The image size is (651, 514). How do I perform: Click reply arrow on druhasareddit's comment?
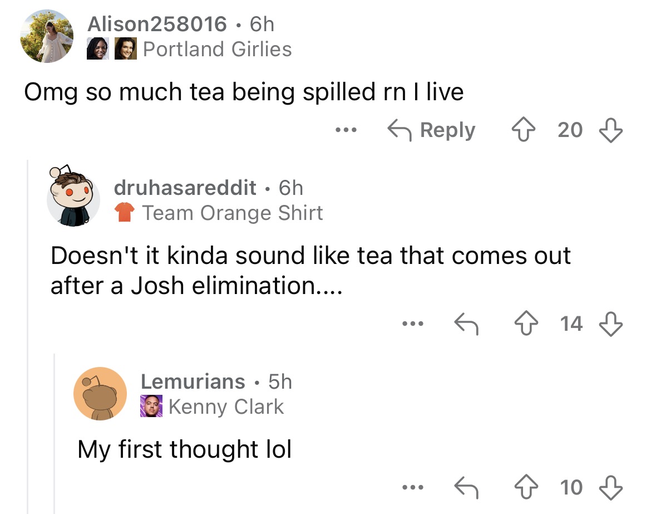[x=466, y=324]
